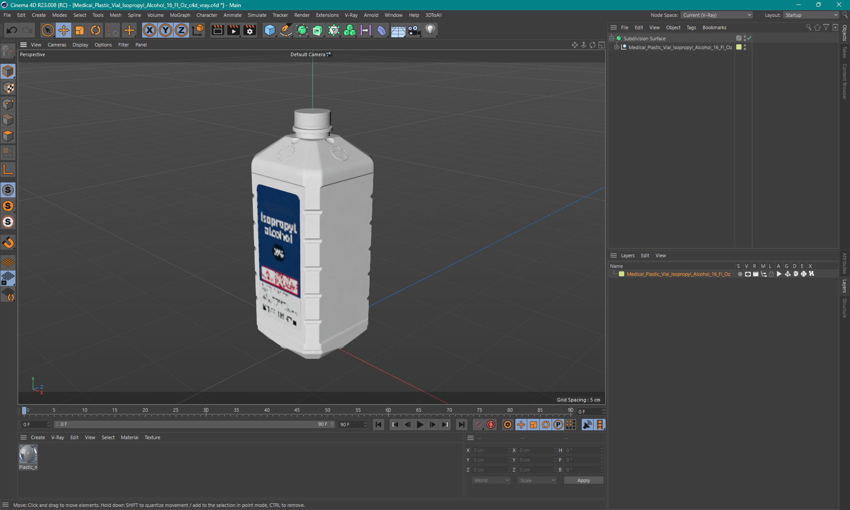Screen dimensions: 850x510
Task: Add a Light object
Action: click(x=430, y=30)
